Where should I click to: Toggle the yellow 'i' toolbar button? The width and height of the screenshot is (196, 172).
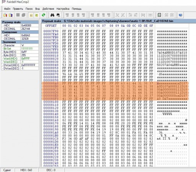pyautogui.click(x=31, y=15)
